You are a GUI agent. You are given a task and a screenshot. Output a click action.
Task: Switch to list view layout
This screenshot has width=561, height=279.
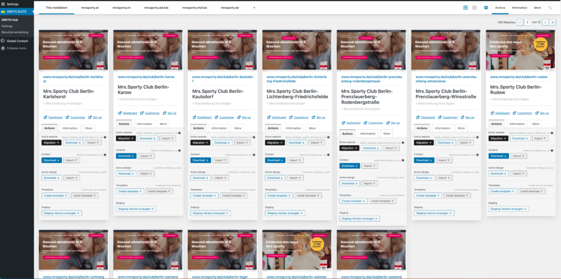point(475,8)
